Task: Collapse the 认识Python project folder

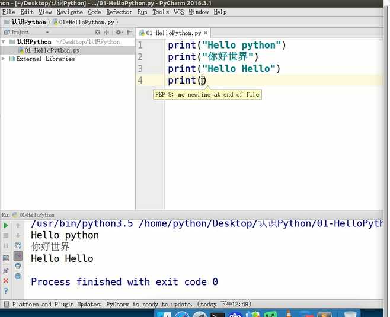Action: (x=4, y=42)
